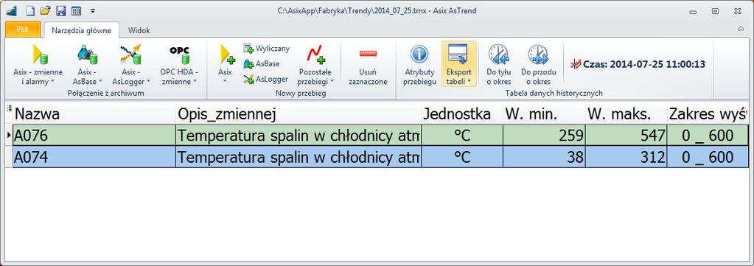
Task: Open the Plik menu
Action: click(22, 29)
